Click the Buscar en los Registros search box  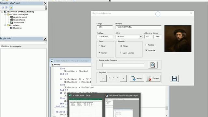coord(123,65)
